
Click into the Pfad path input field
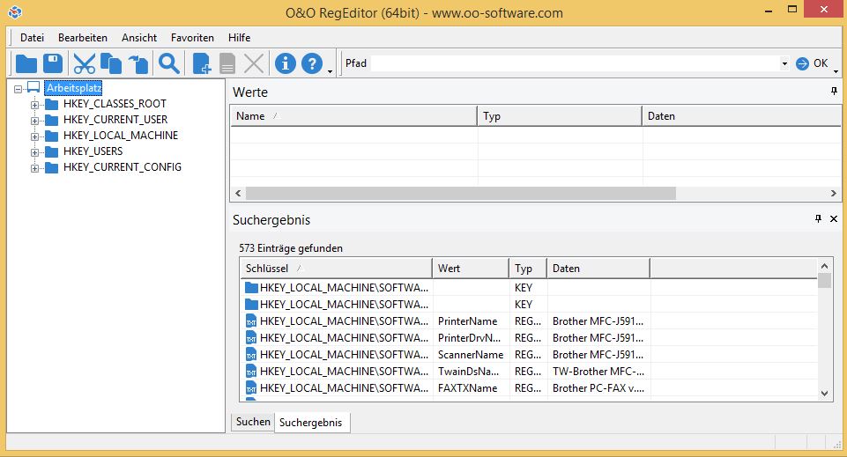click(575, 63)
